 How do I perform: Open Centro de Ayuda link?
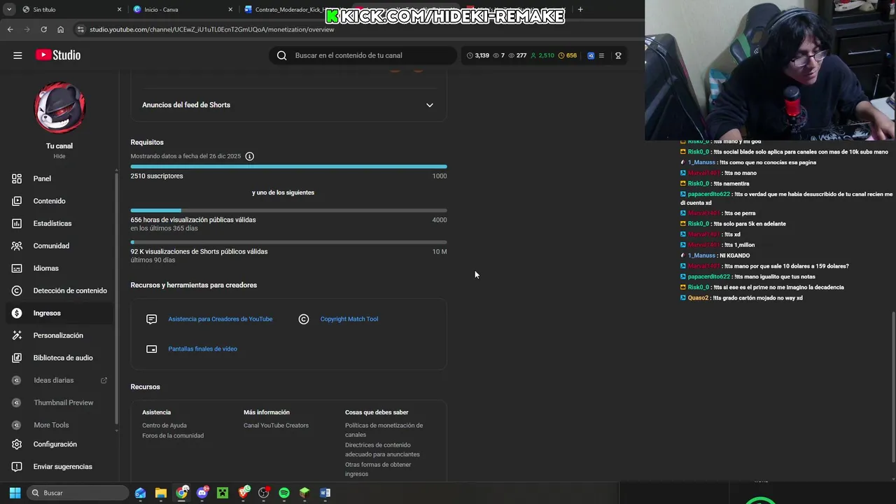coord(164,426)
